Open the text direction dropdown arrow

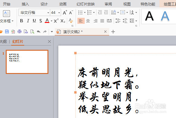pos(118,13)
